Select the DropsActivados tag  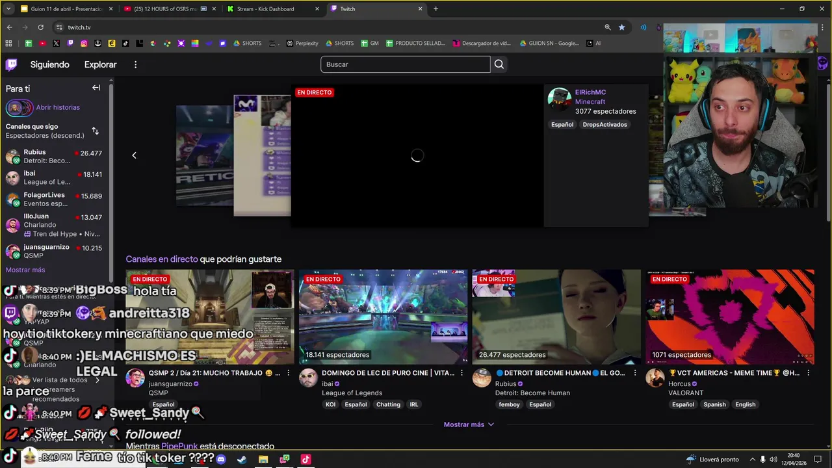(604, 125)
